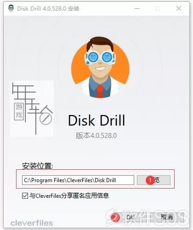Click the 与CleverFiles分享匿名应用信息 checkbox label

tap(69, 195)
